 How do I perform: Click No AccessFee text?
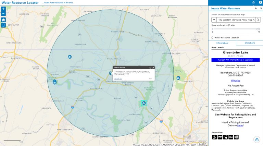tap(236, 86)
